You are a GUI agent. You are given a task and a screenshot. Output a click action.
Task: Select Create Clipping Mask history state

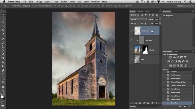tap(178, 85)
